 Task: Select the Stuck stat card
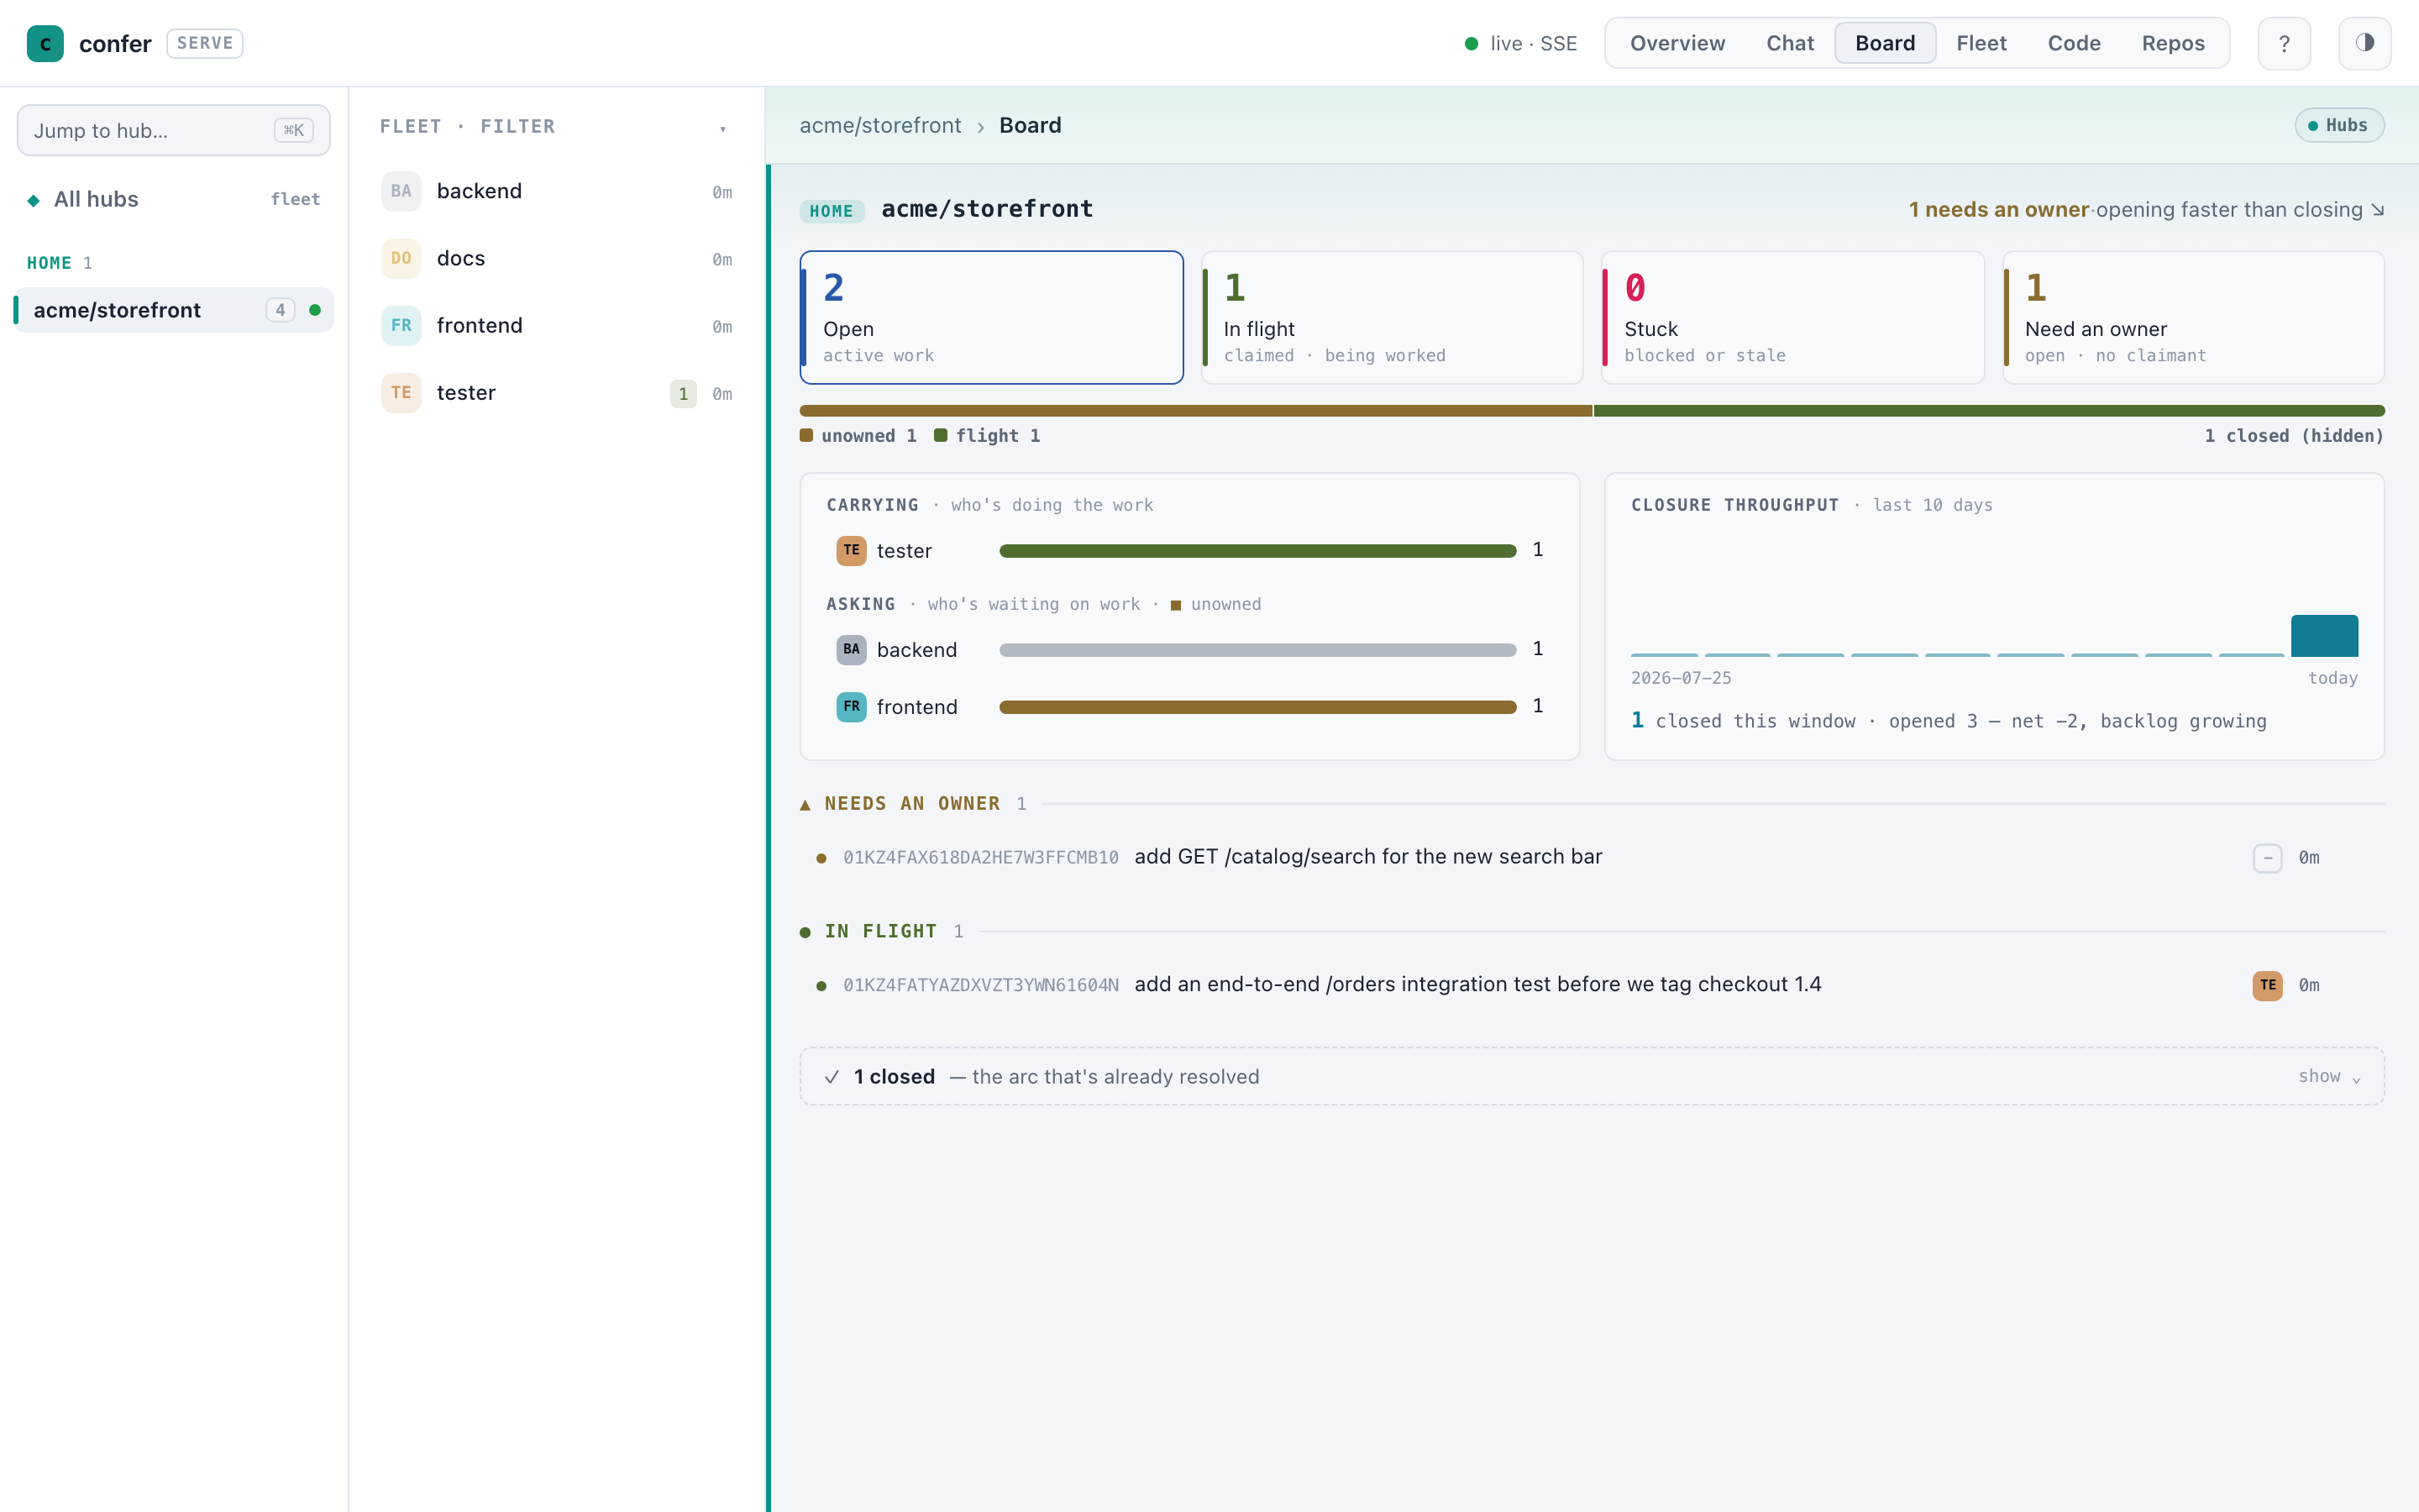1792,317
